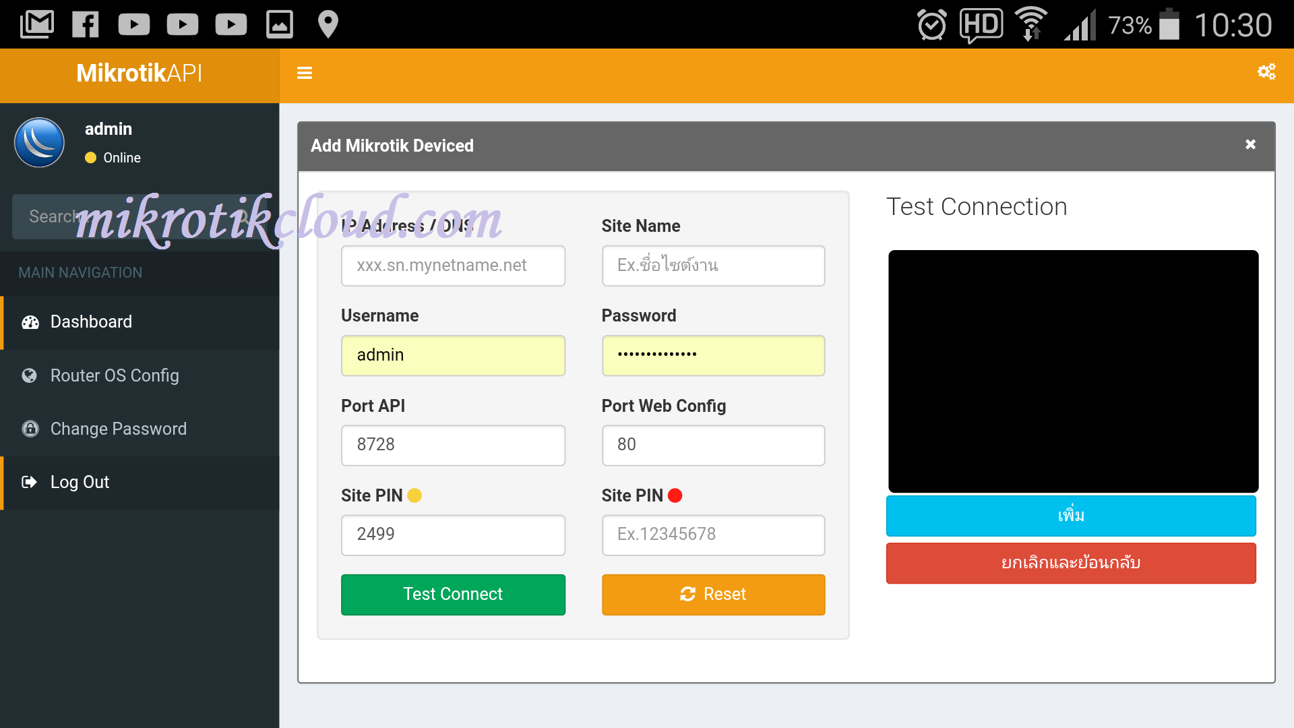Viewport: 1294px width, 728px height.
Task: Click the admin username in sidebar
Action: pyautogui.click(x=109, y=129)
